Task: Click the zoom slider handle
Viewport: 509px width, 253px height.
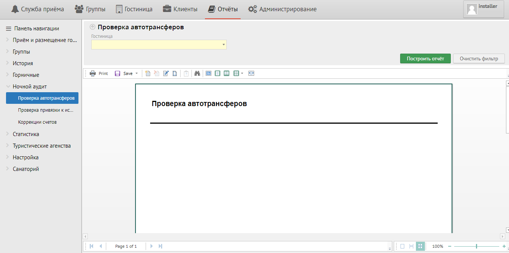Action: (476, 246)
